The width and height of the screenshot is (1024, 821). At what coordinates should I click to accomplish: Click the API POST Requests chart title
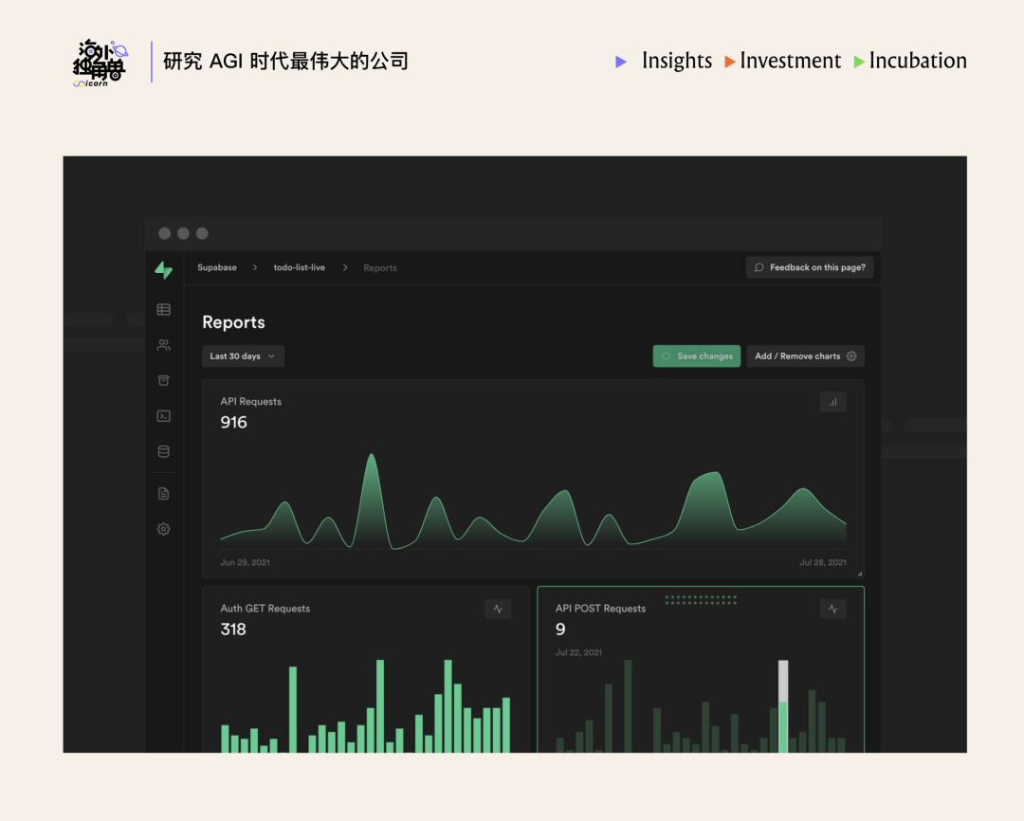click(x=600, y=608)
